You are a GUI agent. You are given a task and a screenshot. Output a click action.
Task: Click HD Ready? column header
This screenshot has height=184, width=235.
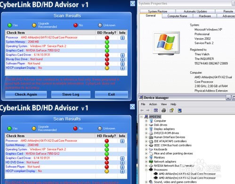click(106, 136)
